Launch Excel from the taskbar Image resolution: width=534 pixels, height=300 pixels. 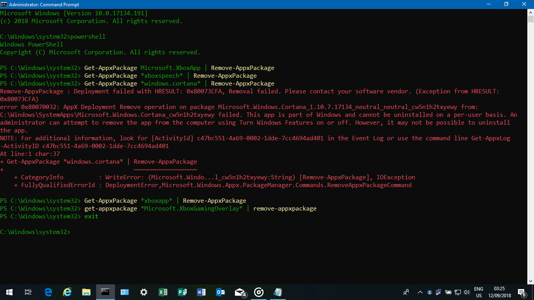(163, 292)
